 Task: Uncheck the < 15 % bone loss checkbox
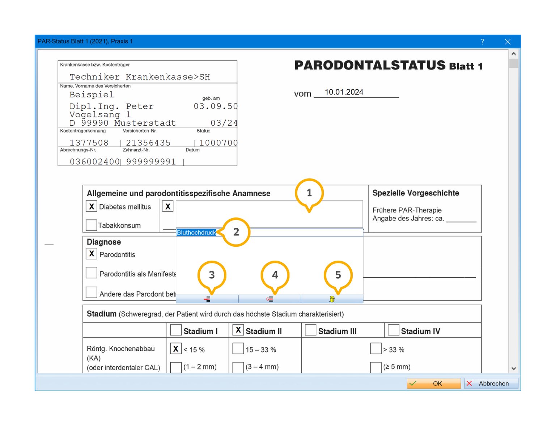176,349
